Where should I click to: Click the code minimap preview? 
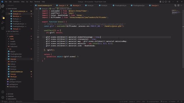[176, 12]
